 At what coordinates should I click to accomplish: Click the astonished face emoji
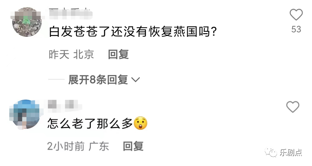pos(141,123)
